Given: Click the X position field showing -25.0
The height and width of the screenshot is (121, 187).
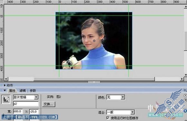Looking at the screenshot, I should coord(34,111).
